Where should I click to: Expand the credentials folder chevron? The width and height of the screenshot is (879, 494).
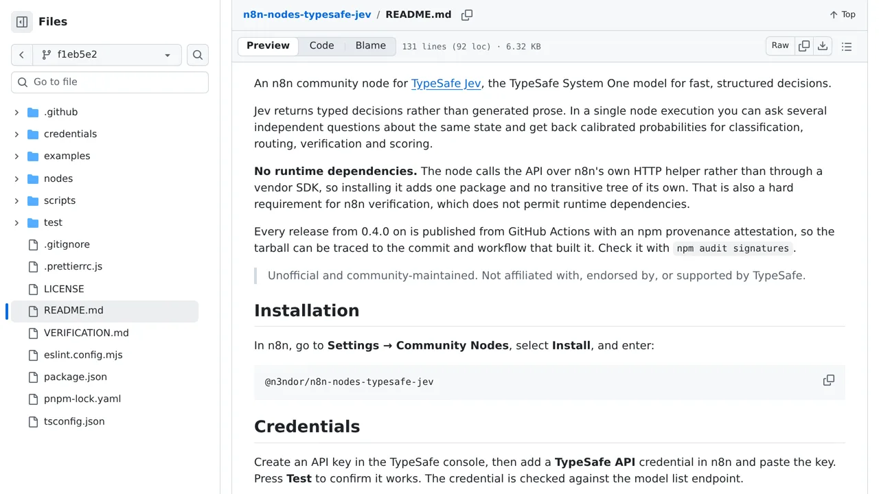click(16, 134)
